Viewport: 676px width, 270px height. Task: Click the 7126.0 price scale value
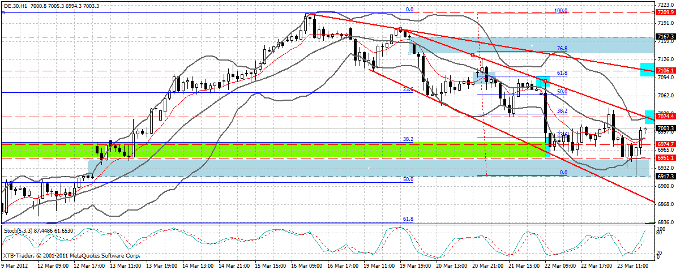(665, 59)
